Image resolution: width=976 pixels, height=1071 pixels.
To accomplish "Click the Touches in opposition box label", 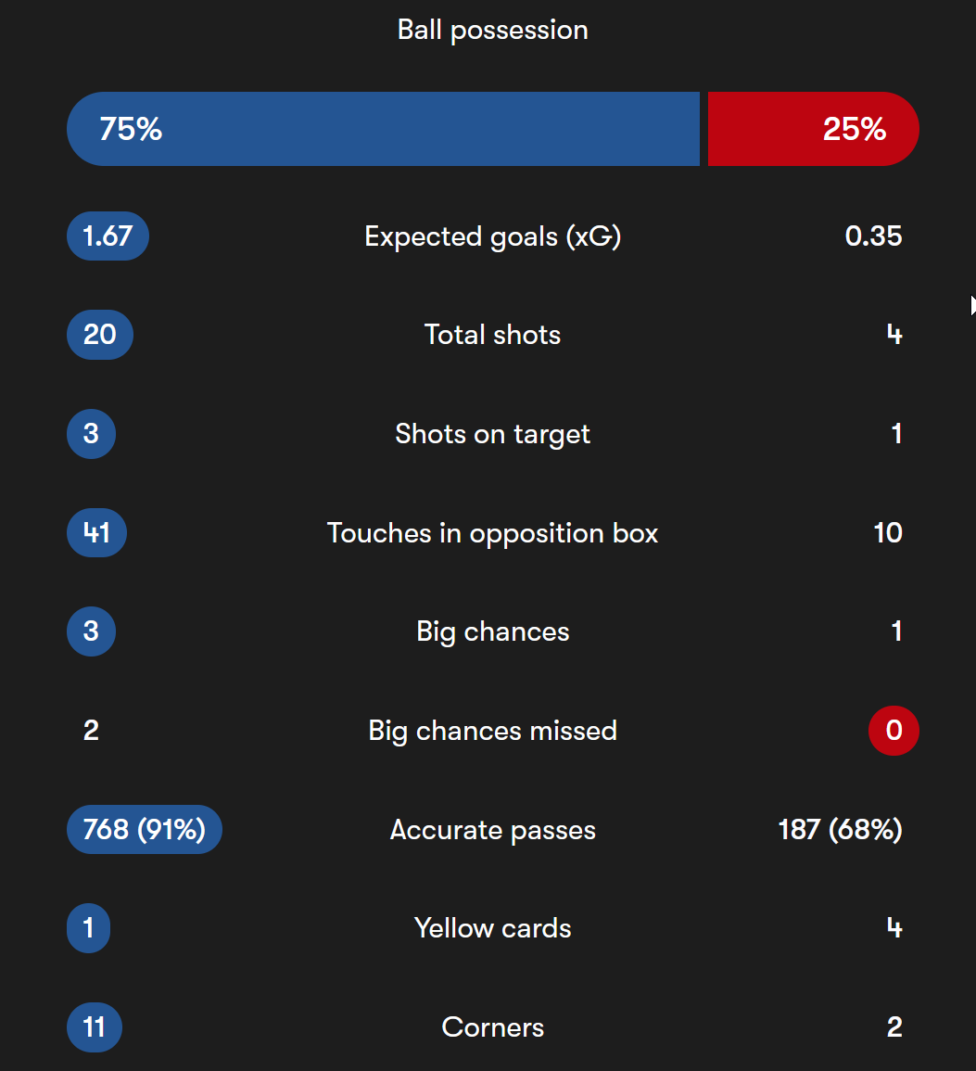I will 493,533.
